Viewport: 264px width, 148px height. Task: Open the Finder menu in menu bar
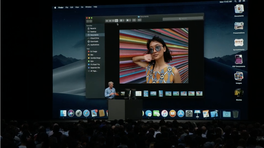[x=61, y=7]
